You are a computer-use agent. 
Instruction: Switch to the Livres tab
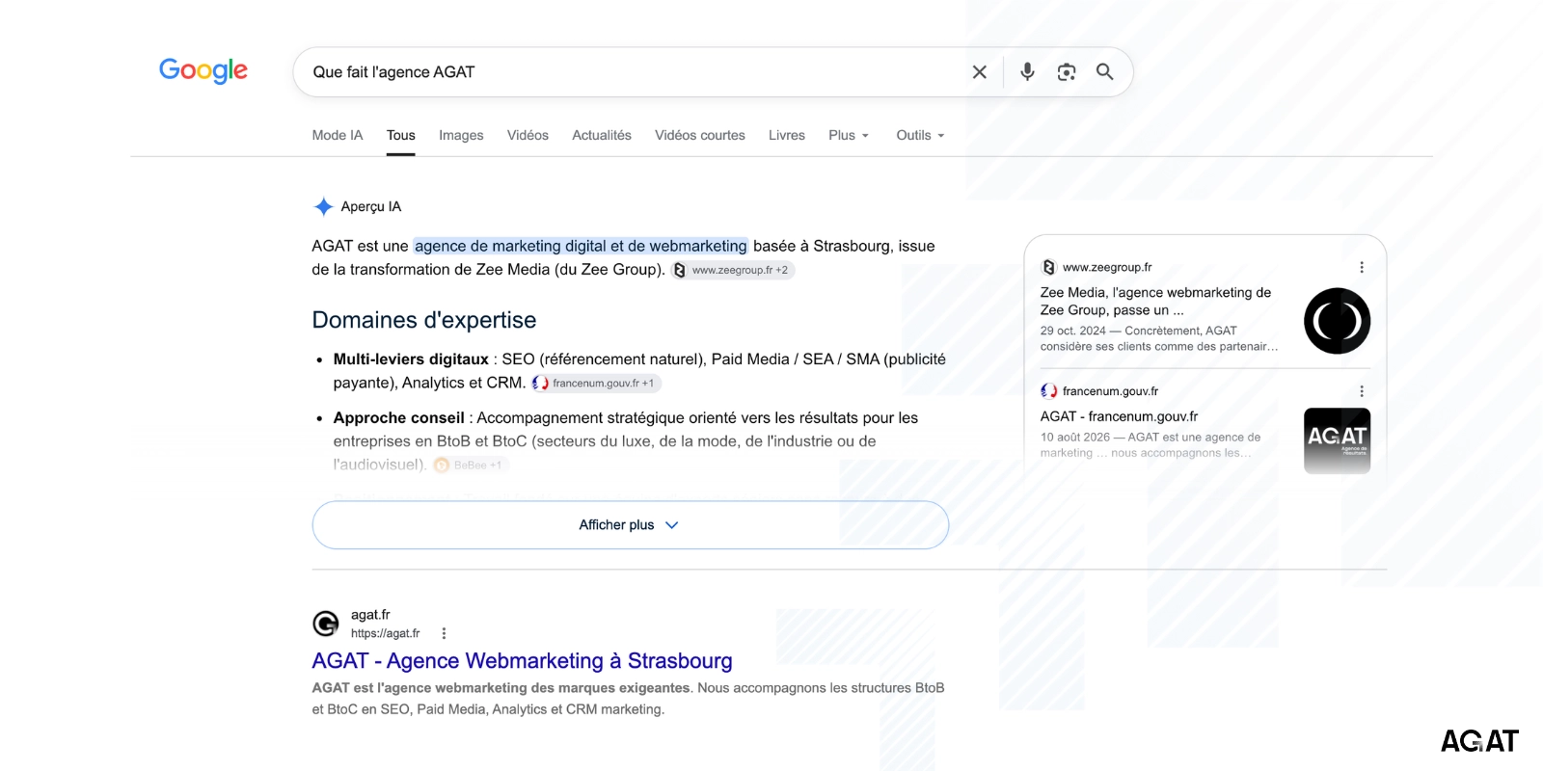click(x=787, y=135)
